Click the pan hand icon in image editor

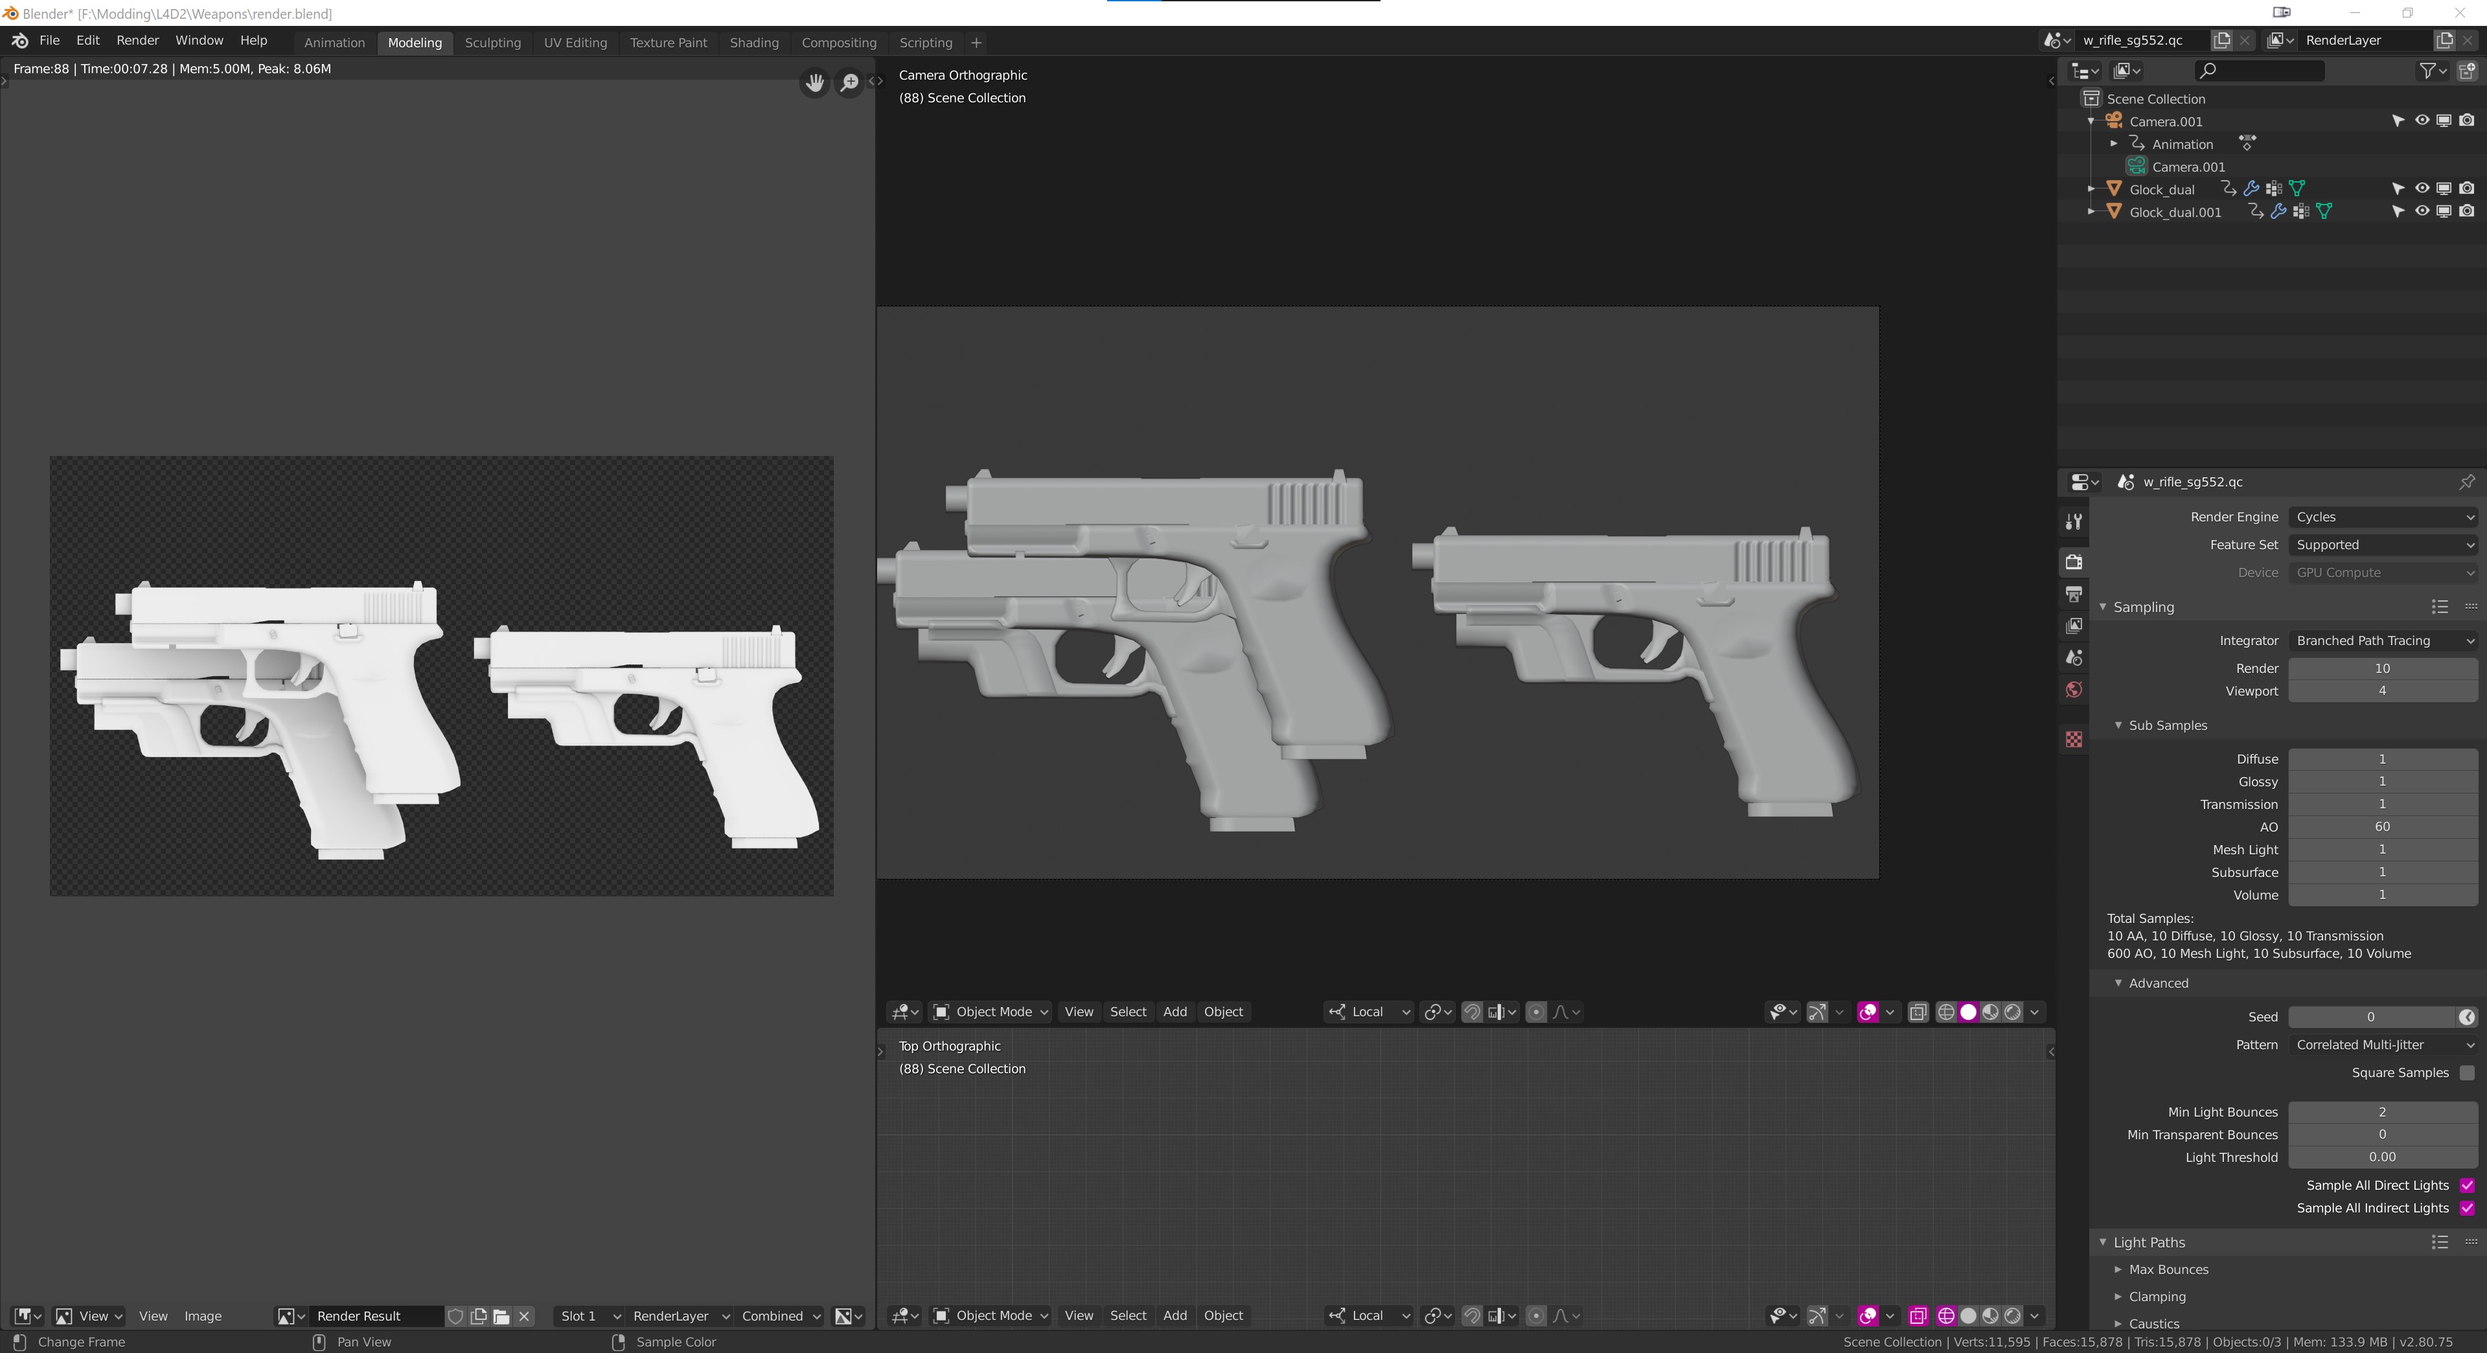click(x=815, y=83)
